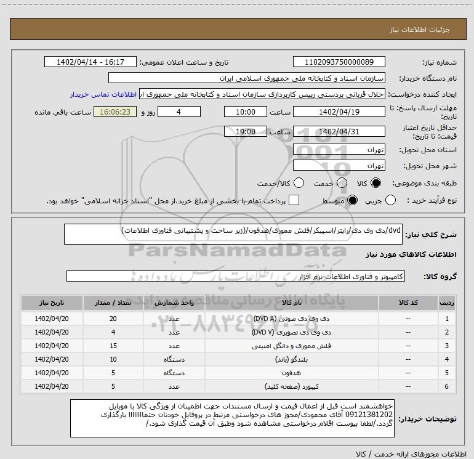Select the row هدفون
Screen dimensions: 474x459
pyautogui.click(x=238, y=373)
